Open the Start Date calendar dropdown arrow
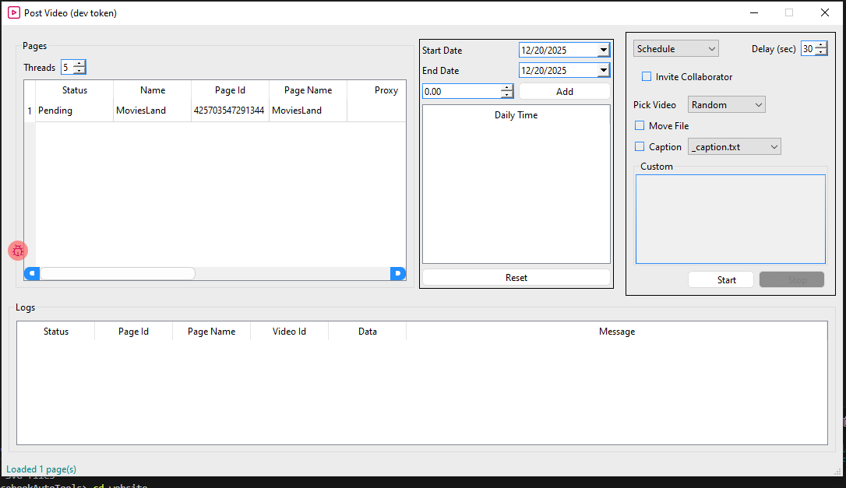The height and width of the screenshot is (488, 846). [x=603, y=51]
